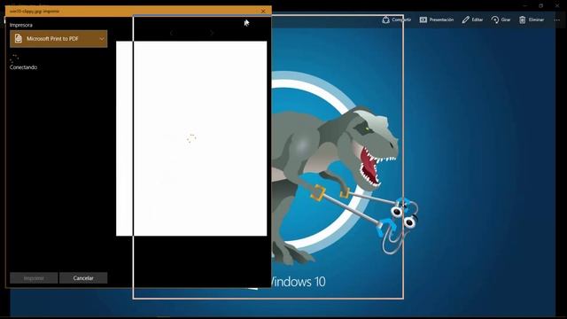Restore down the Photos window

(x=541, y=5)
